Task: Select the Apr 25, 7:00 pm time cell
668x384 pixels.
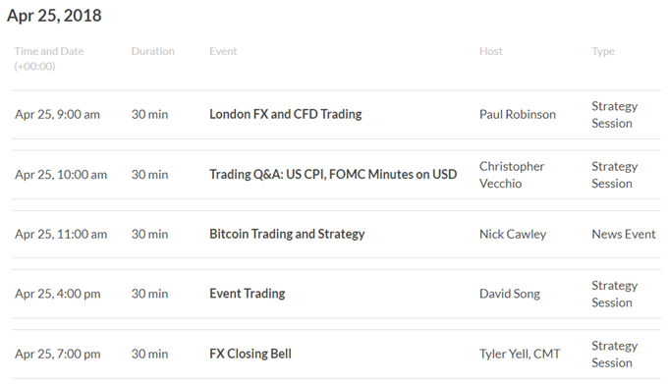Action: 58,354
